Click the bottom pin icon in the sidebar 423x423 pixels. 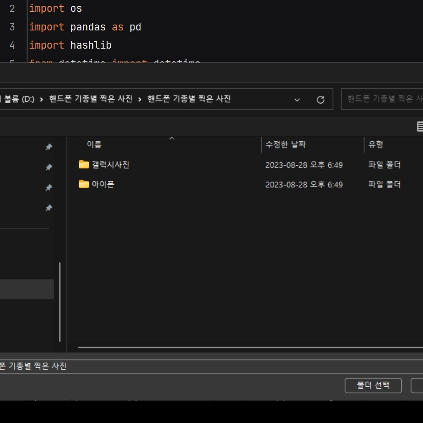coord(48,208)
